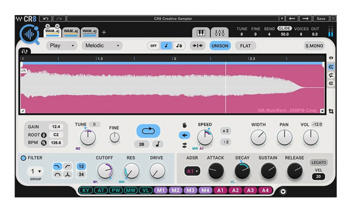Screen dimensions: 354x211
Task: Click the crop icon beside the waveform
Action: tap(331, 111)
